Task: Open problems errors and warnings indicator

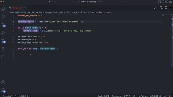Action: coord(24,96)
